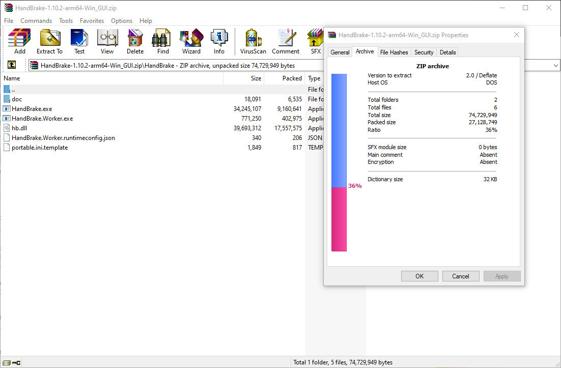Click the doc folder icon
Screen dimensions: 561x368
pyautogui.click(x=7, y=99)
